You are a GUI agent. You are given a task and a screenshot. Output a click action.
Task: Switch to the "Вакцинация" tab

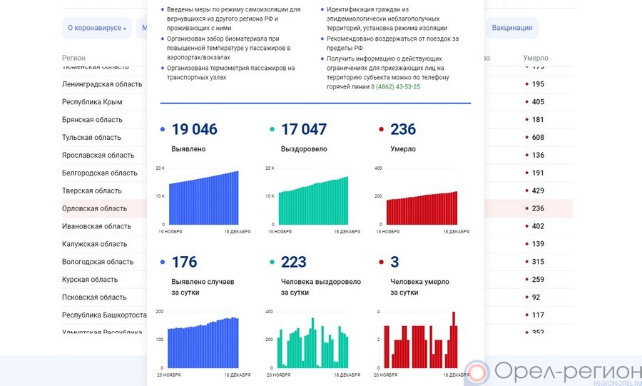(511, 28)
